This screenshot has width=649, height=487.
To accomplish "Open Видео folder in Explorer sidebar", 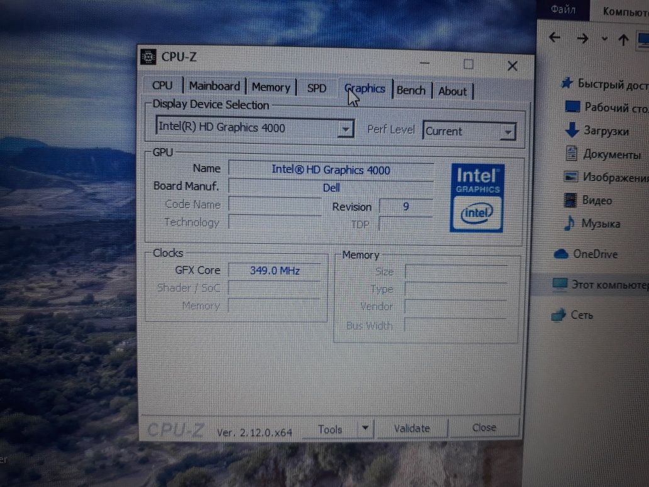I will (597, 201).
